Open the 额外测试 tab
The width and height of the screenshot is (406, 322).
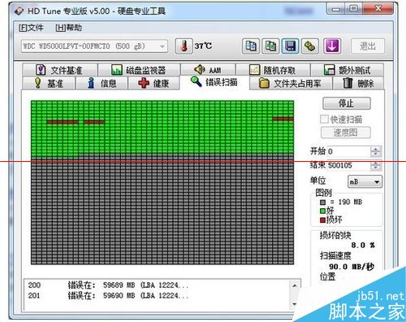tap(348, 70)
